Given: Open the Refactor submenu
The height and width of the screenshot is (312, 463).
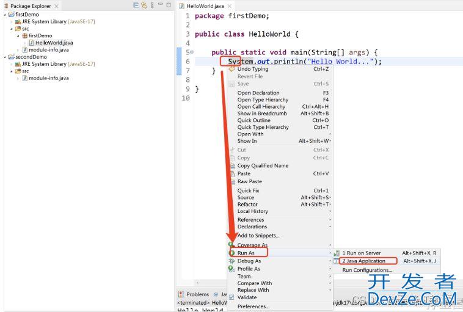Looking at the screenshot, I should 280,205.
